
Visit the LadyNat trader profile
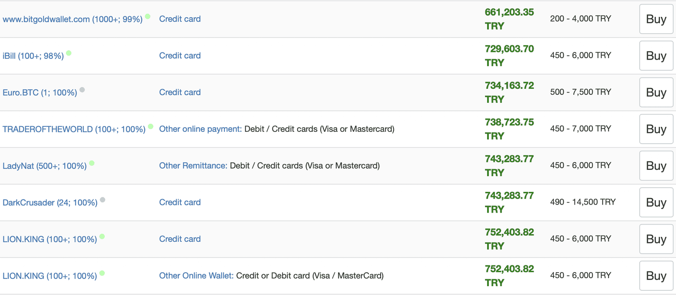(x=44, y=166)
